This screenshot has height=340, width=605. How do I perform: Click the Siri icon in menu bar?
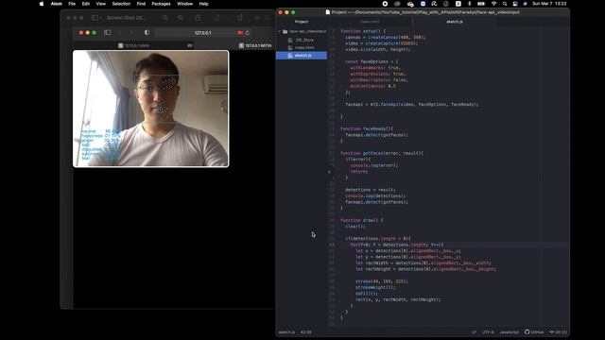click(x=525, y=4)
